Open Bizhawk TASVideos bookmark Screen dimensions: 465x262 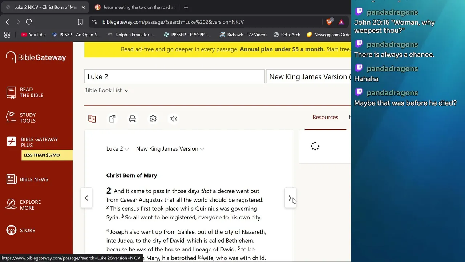coord(243,35)
